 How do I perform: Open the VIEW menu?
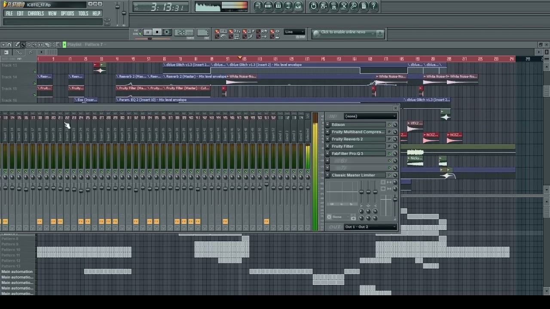(x=52, y=13)
